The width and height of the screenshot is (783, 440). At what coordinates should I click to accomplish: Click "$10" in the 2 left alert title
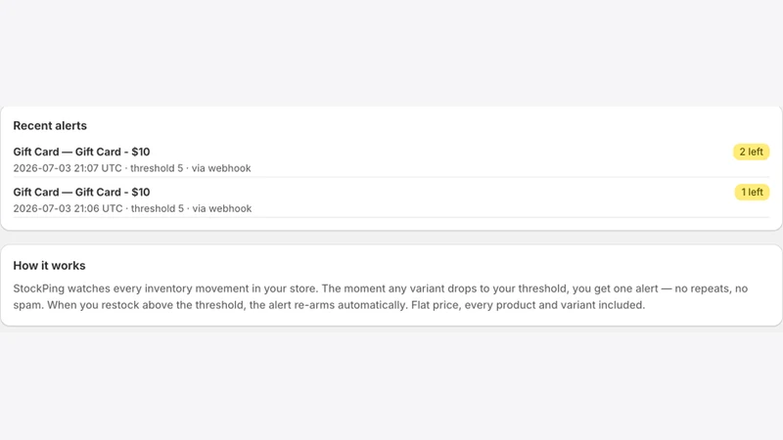[x=141, y=152]
